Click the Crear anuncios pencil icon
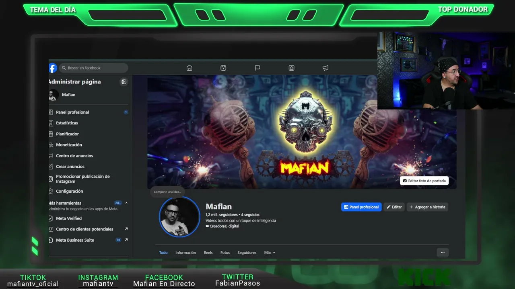The height and width of the screenshot is (289, 515). click(51, 166)
